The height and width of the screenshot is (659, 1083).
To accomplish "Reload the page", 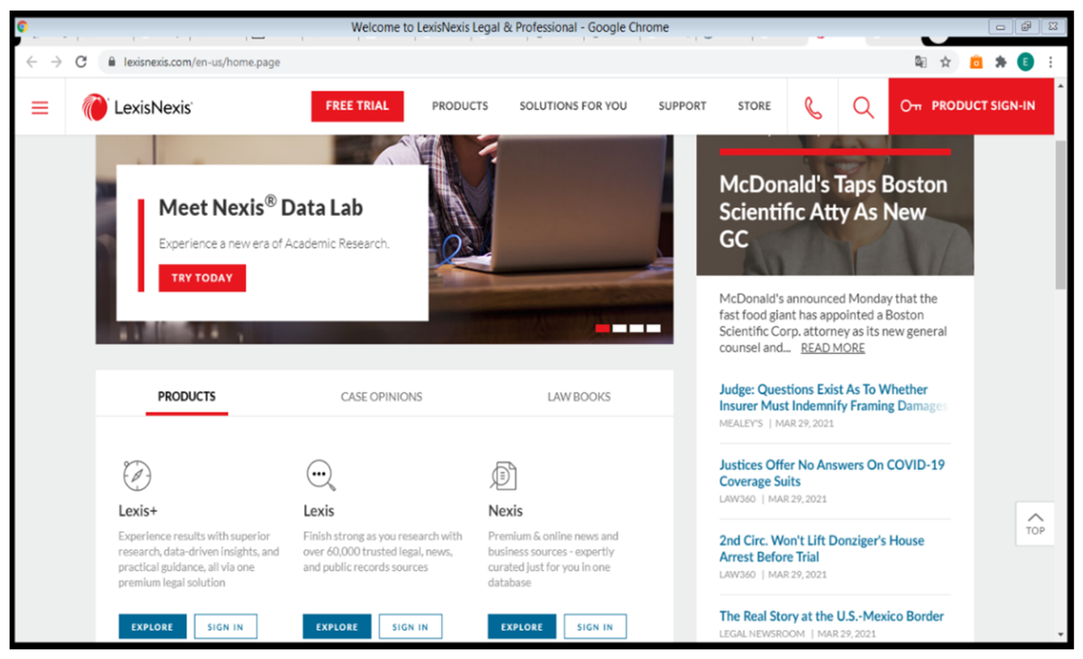I will click(x=81, y=62).
